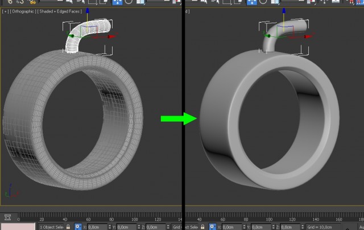Choose the rectangular selection region in the left toolbar
The height and width of the screenshot is (230, 364).
(x=93, y=2)
